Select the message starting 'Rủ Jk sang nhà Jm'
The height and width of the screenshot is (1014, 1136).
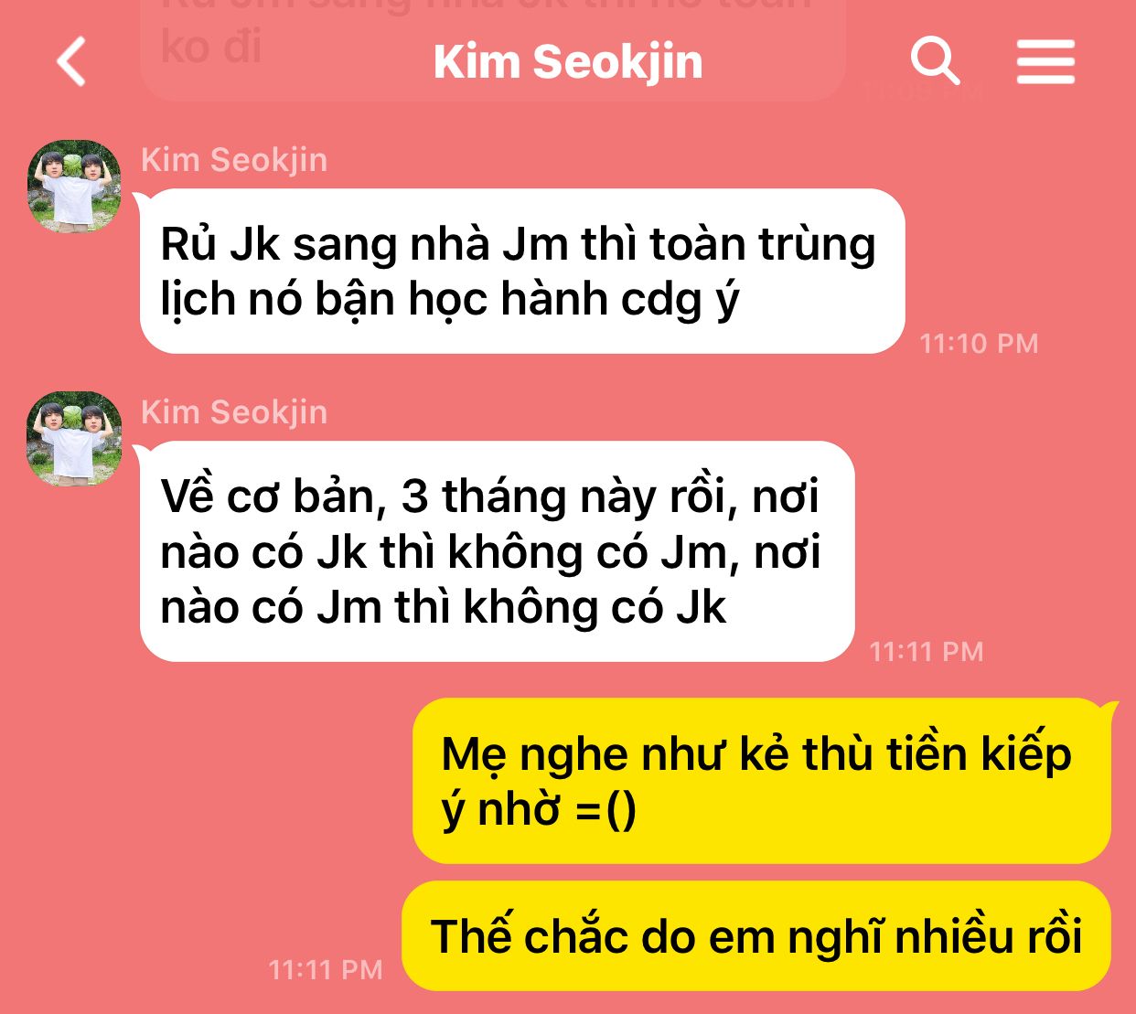click(x=522, y=272)
